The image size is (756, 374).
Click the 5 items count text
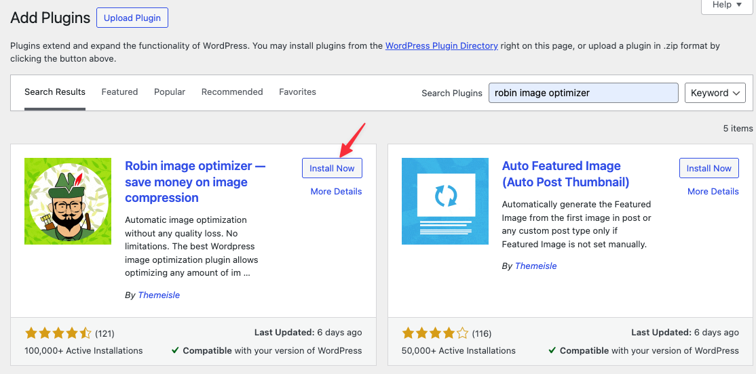(738, 129)
